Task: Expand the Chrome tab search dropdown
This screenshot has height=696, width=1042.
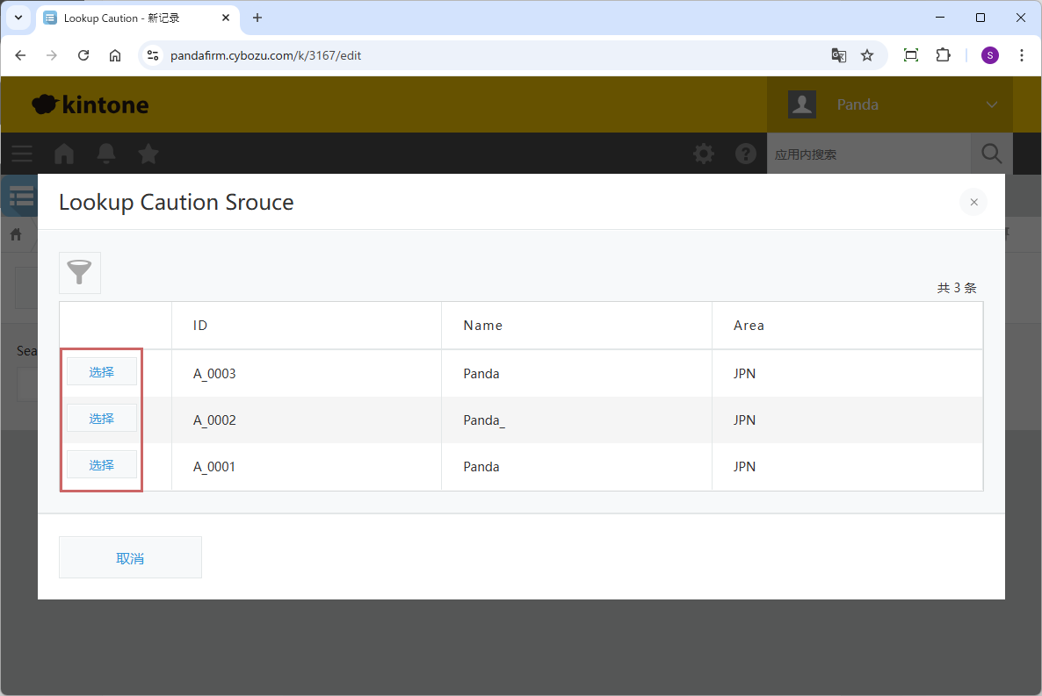Action: tap(18, 18)
